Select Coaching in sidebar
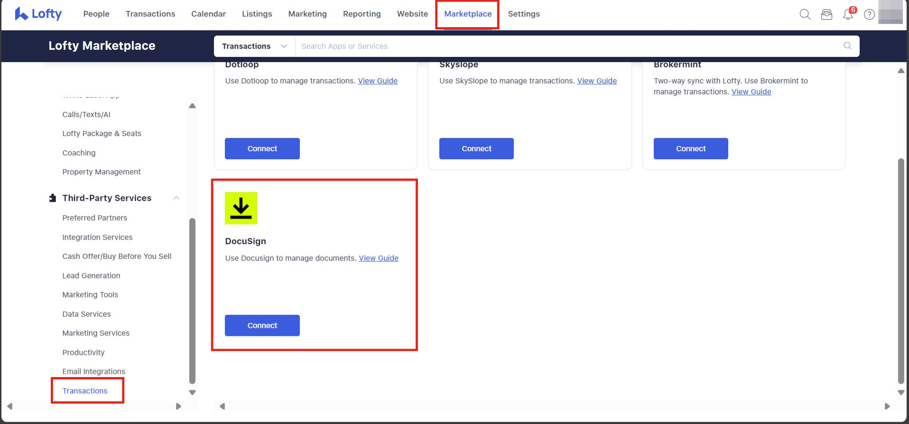Image resolution: width=909 pixels, height=424 pixels. [x=79, y=153]
